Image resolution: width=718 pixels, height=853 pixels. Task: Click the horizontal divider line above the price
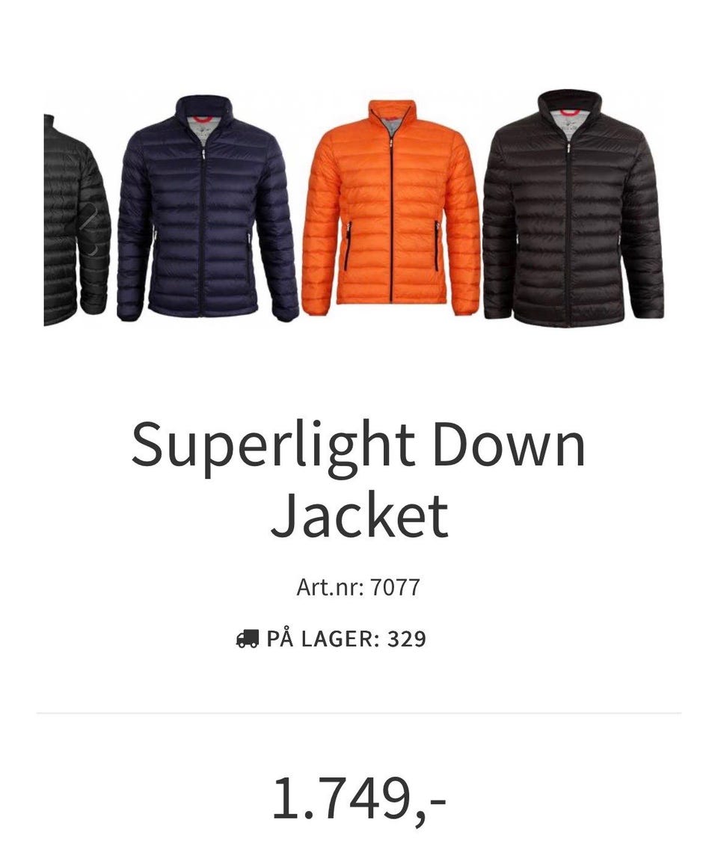pyautogui.click(x=359, y=712)
